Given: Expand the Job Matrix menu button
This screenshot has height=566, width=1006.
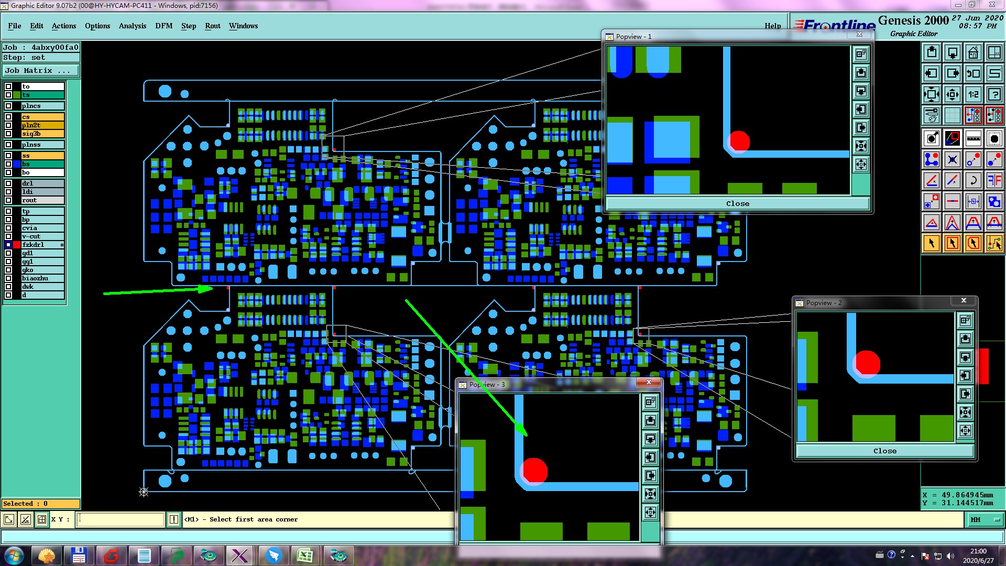Looking at the screenshot, I should tap(41, 71).
